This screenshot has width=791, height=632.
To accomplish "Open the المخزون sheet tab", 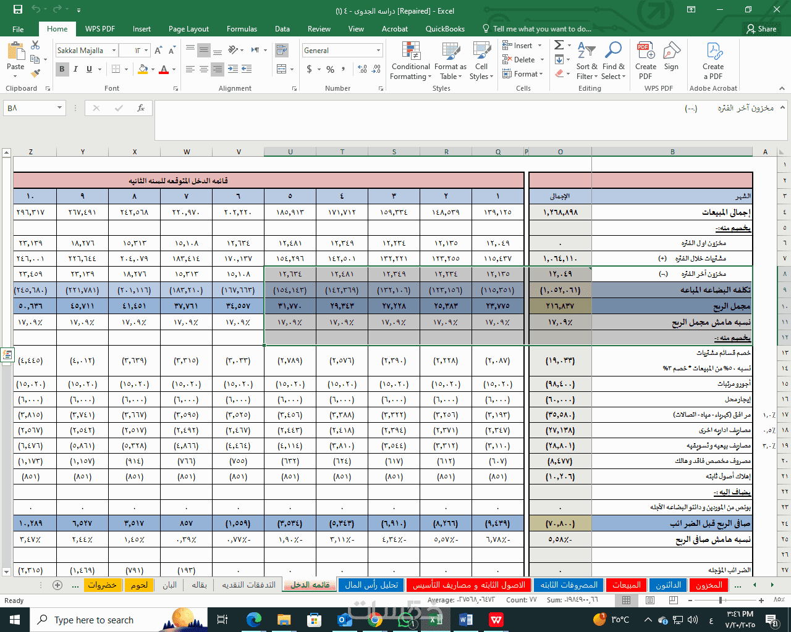I will coord(709,585).
